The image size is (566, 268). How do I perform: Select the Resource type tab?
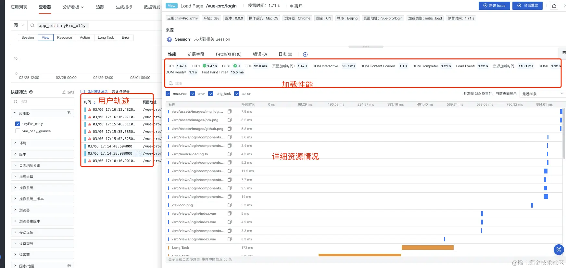[x=65, y=37]
